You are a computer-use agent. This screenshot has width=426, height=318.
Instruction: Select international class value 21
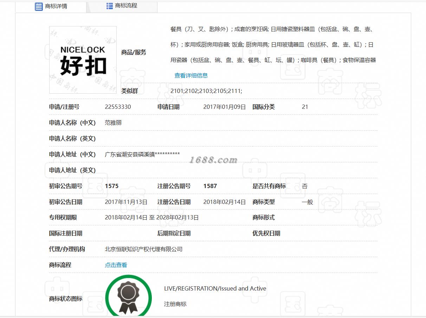click(x=305, y=107)
